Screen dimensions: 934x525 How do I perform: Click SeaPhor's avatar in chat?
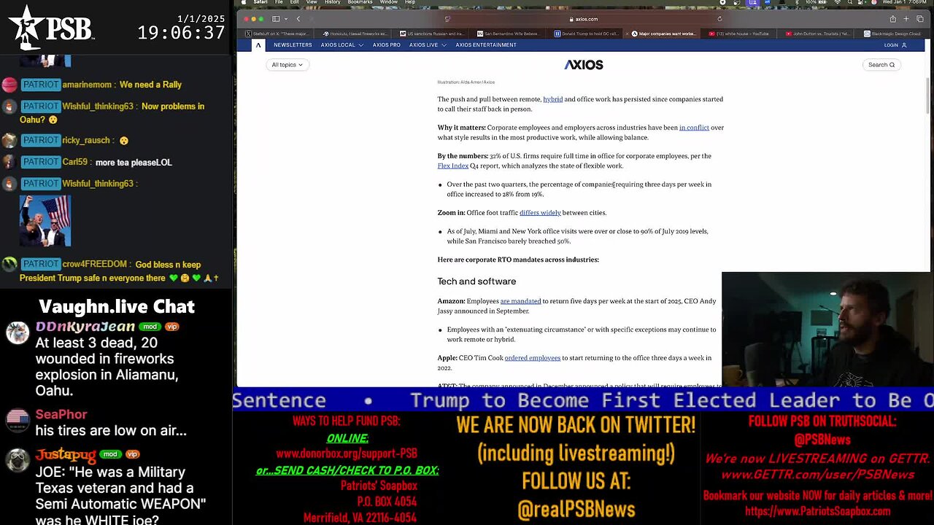click(x=18, y=421)
